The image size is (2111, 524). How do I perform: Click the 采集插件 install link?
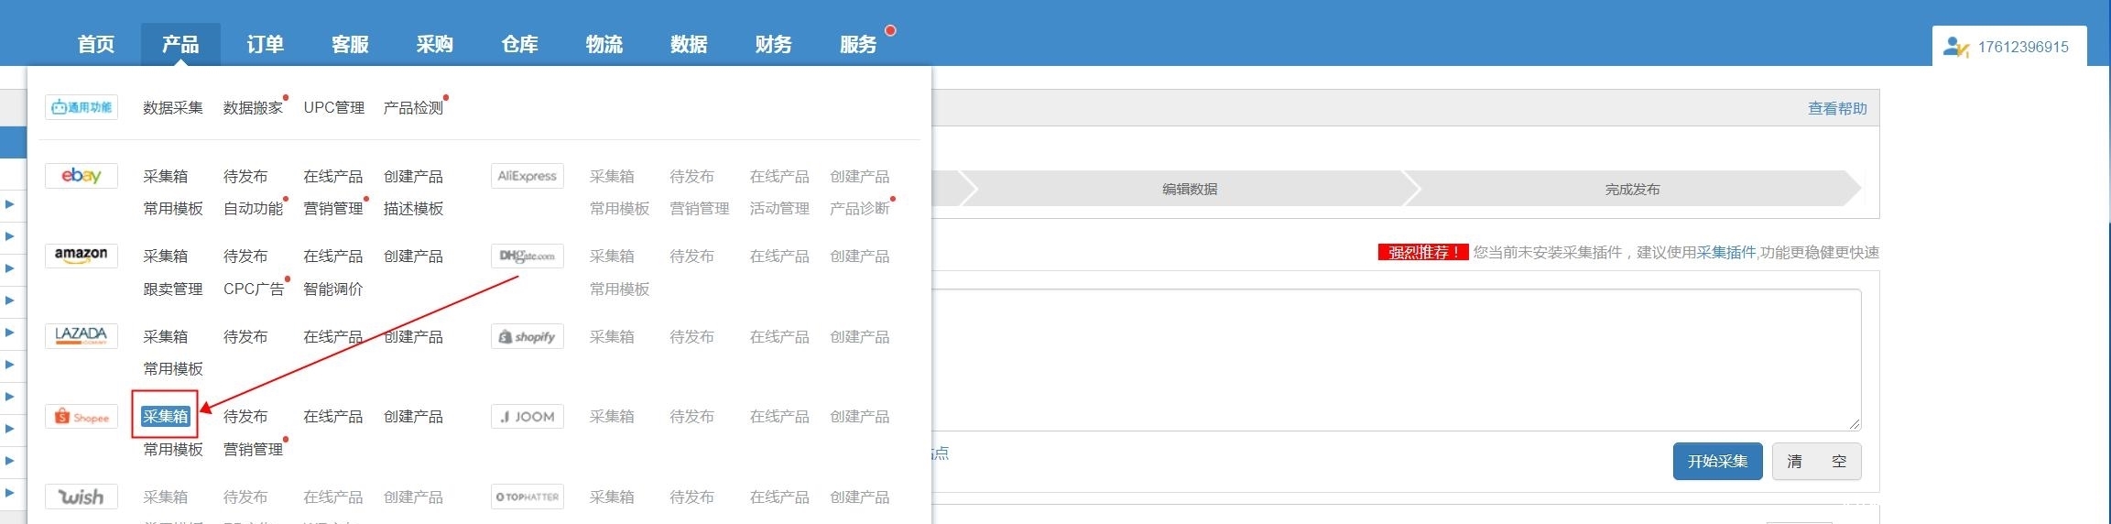(x=1725, y=252)
